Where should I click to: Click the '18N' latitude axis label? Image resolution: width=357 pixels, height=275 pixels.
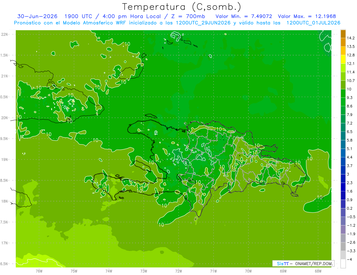(x=4, y=201)
